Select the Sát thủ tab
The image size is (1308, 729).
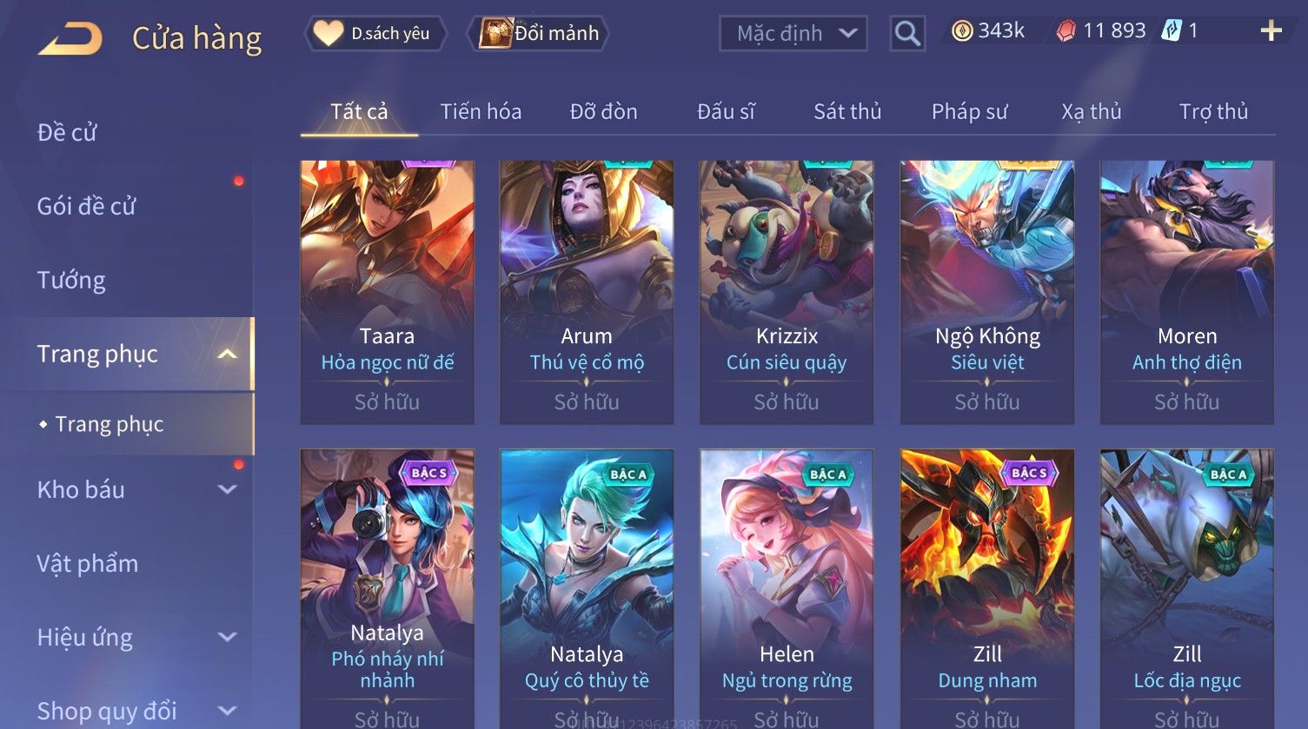(847, 111)
